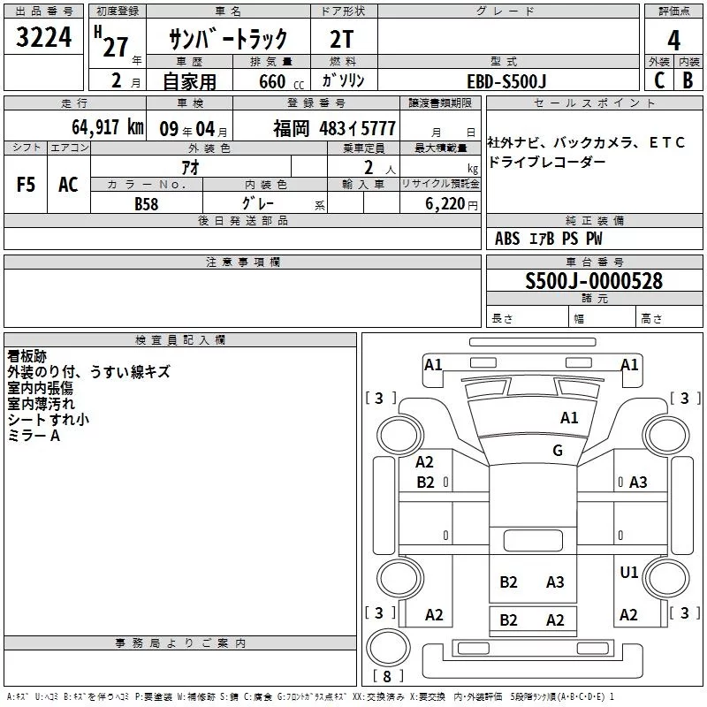Select inspector note 外装のり付、うすい線キズ

click(x=89, y=372)
